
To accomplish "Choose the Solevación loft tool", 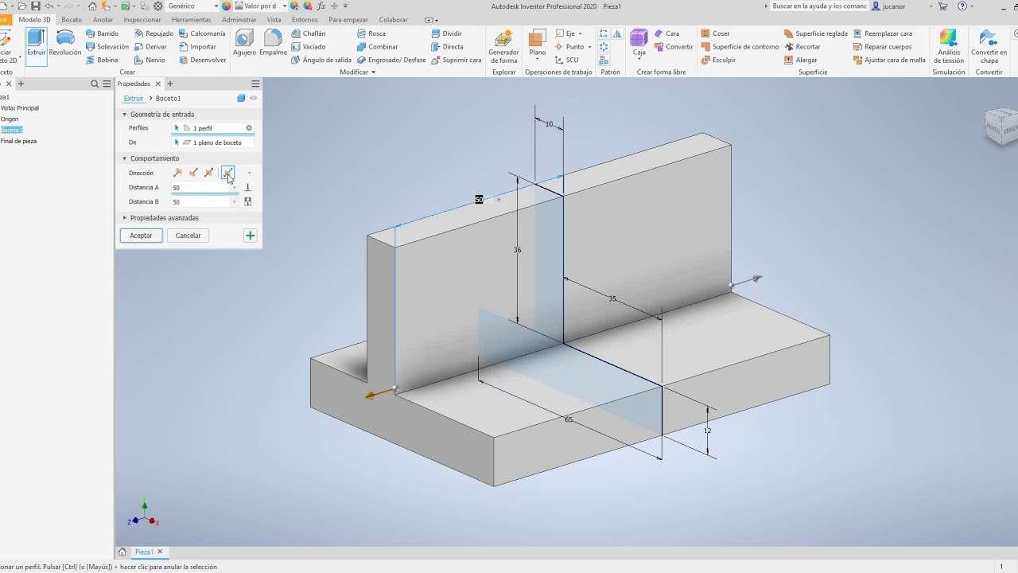I will click(107, 47).
